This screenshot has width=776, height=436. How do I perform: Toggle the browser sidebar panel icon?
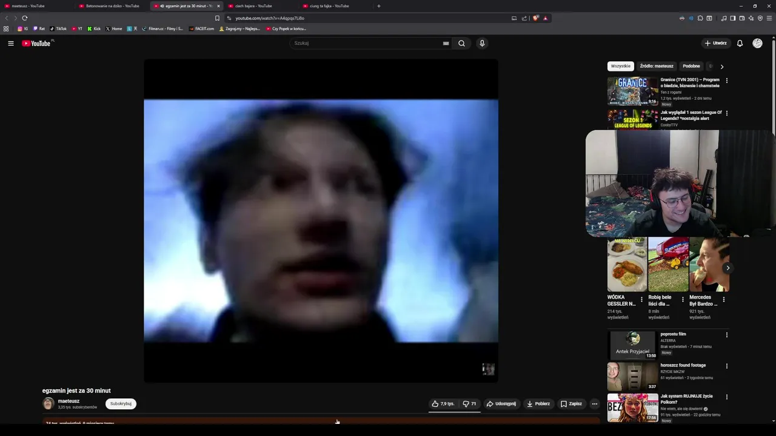coord(732,18)
